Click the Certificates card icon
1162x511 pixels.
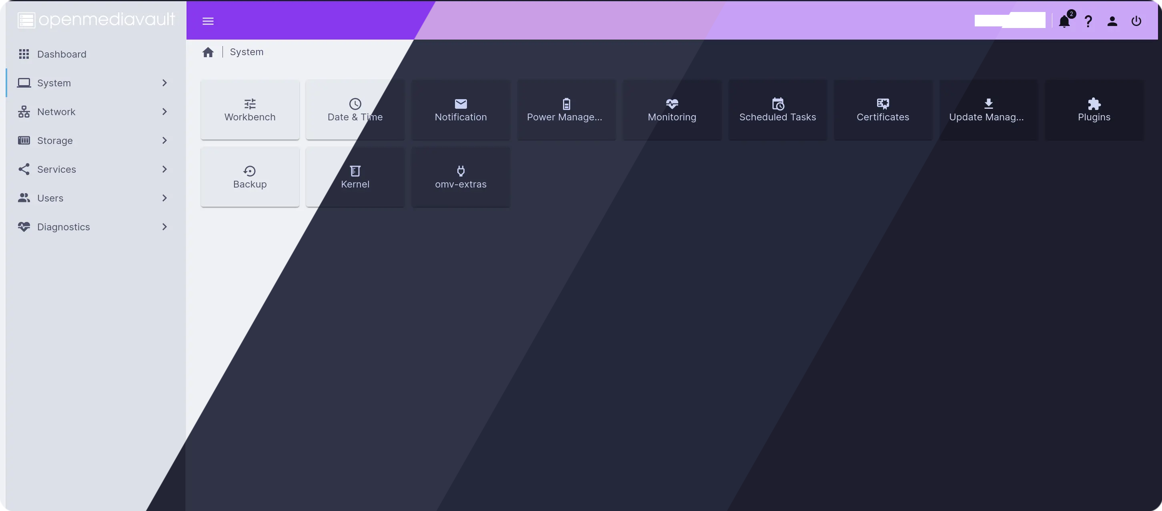(x=883, y=104)
